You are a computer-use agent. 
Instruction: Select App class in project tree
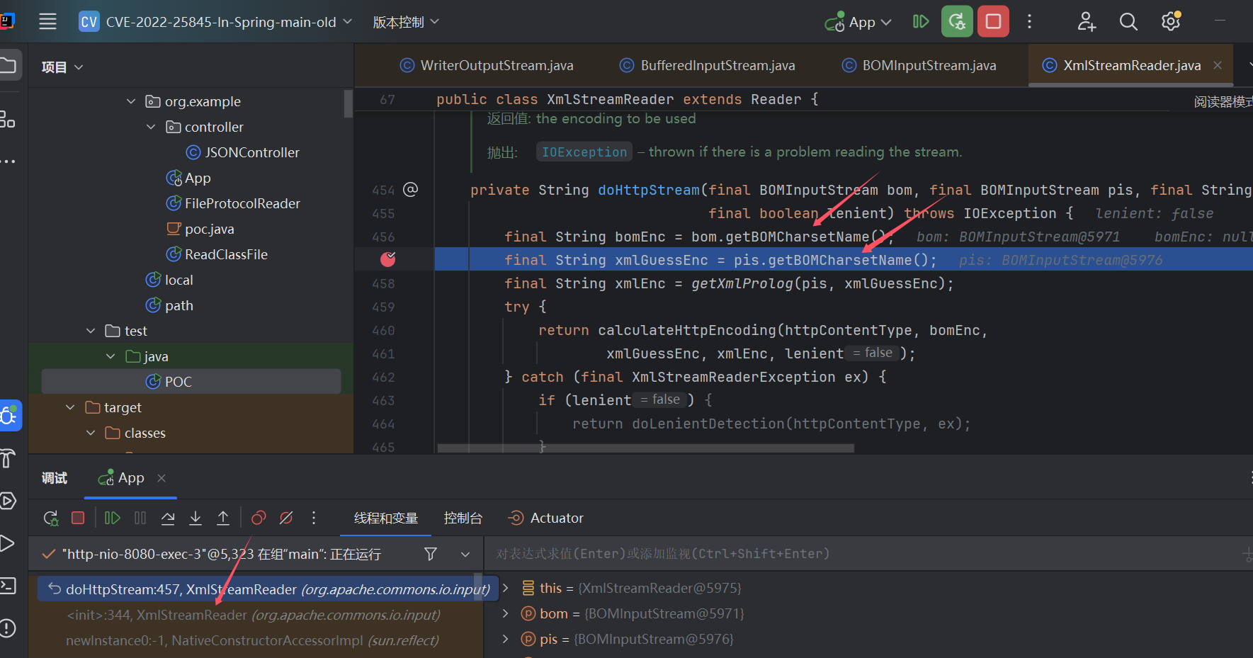click(188, 178)
